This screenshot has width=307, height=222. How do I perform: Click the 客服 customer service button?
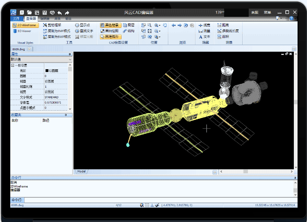tap(254, 13)
